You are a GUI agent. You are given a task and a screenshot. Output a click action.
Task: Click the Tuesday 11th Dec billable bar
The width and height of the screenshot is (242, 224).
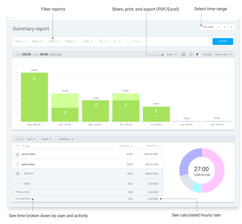pyautogui.click(x=65, y=115)
